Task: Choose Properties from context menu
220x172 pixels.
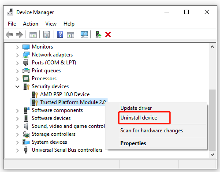Action: click(133, 143)
